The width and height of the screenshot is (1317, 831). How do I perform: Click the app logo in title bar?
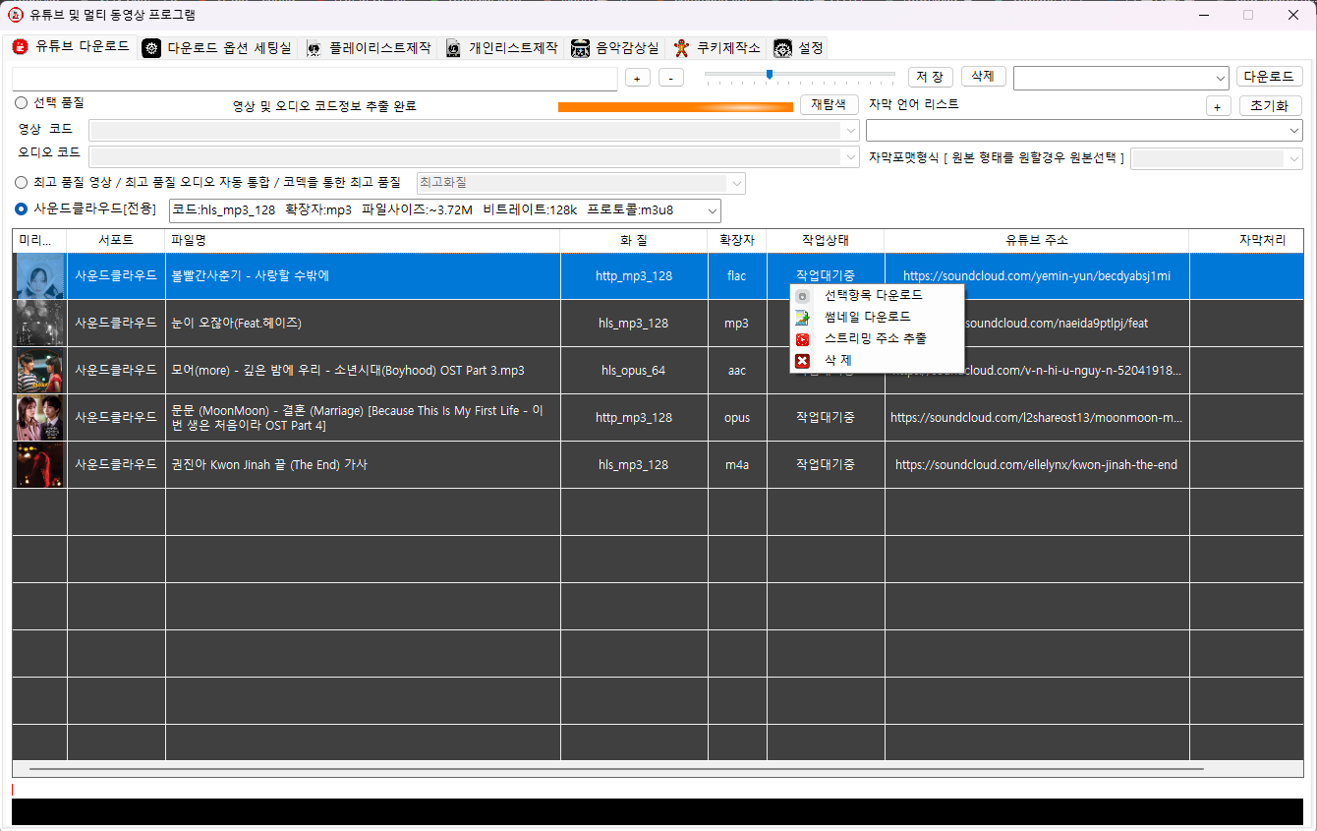[x=15, y=15]
